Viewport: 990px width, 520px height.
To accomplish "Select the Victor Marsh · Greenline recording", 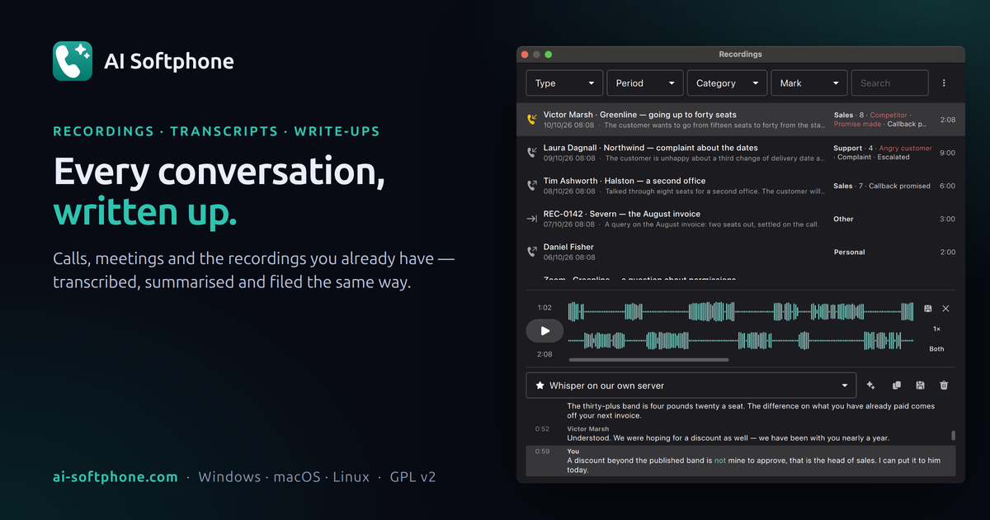I will pyautogui.click(x=741, y=120).
